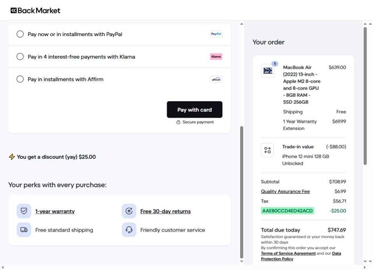Click the trade-in swap arrows icon
373x270 pixels.
tap(268, 150)
